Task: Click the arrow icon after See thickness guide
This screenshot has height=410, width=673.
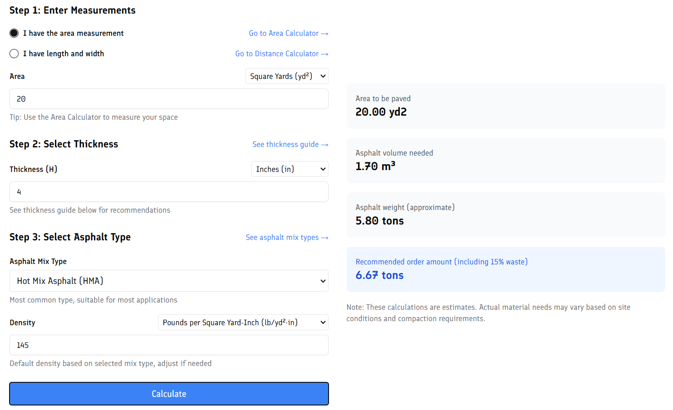Action: tap(324, 145)
